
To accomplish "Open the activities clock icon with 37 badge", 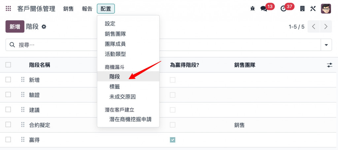I will 283,9.
